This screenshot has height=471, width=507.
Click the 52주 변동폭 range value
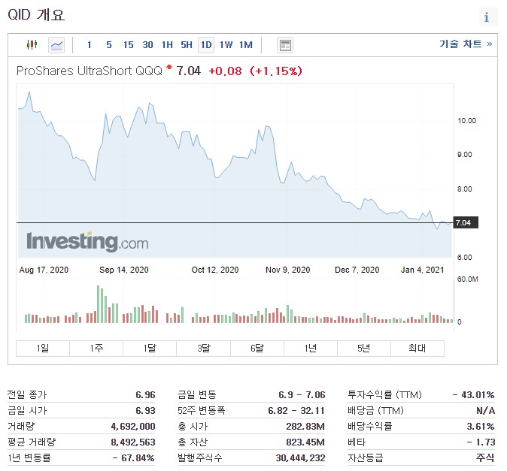coord(296,410)
